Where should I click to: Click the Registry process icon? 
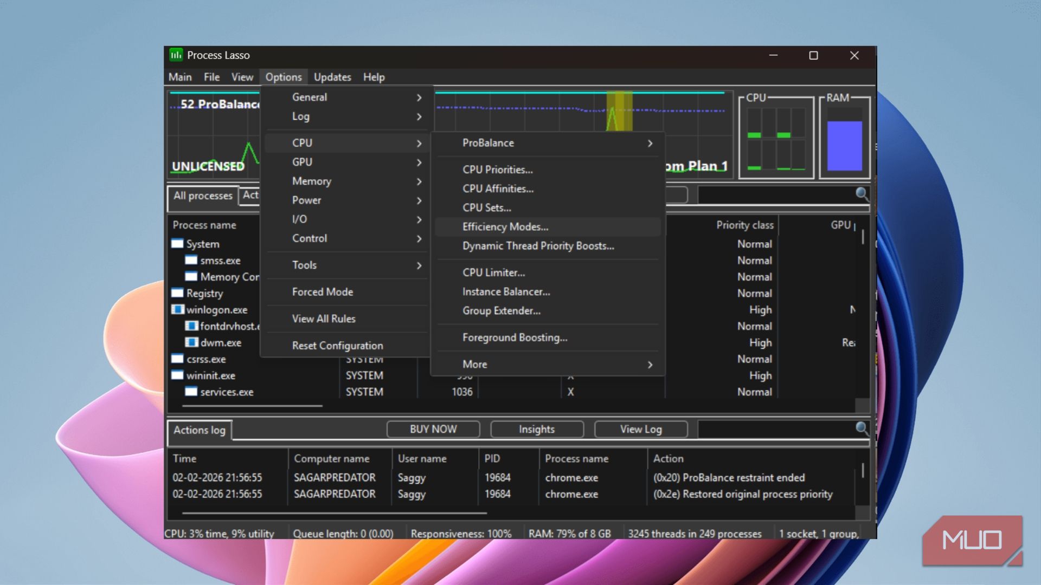(x=177, y=293)
